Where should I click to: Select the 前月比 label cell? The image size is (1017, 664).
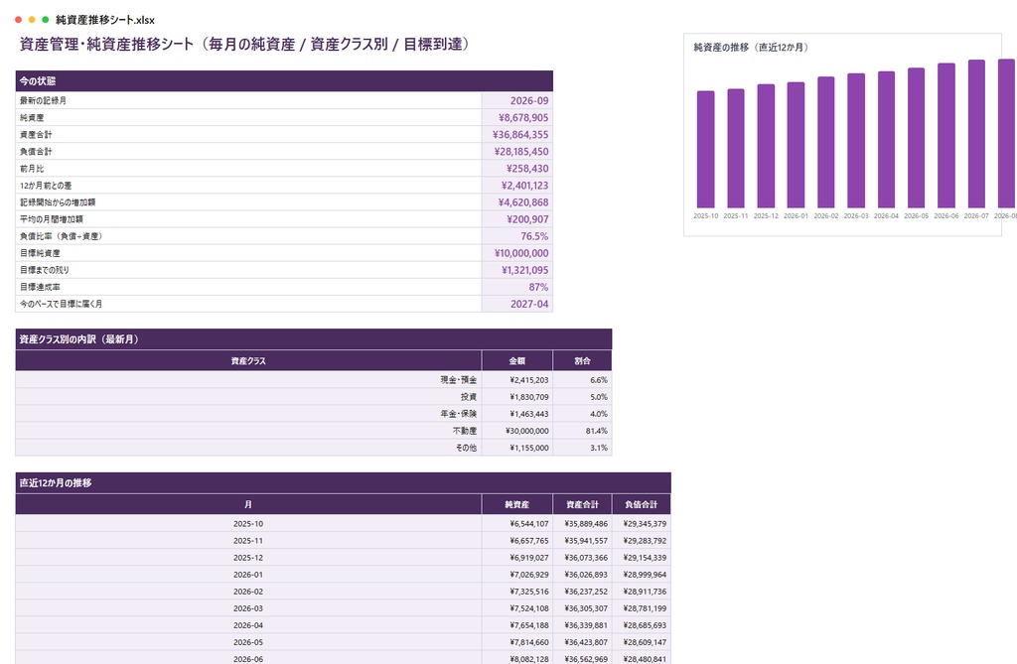[x=248, y=168]
